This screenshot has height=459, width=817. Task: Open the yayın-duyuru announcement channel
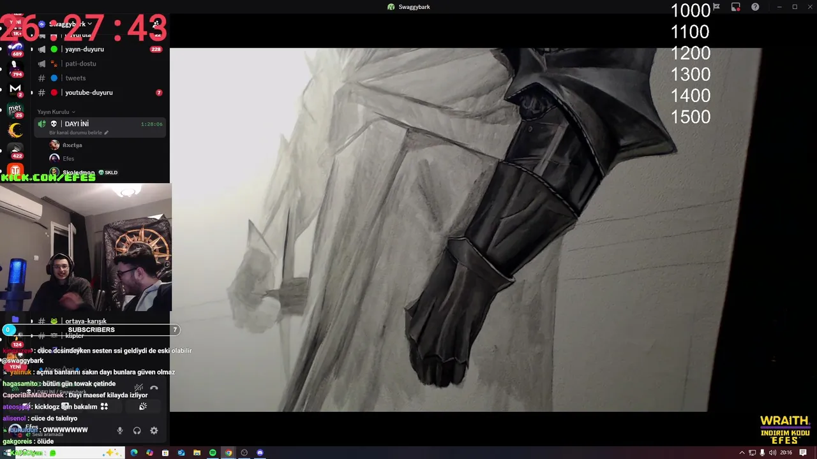[100, 49]
